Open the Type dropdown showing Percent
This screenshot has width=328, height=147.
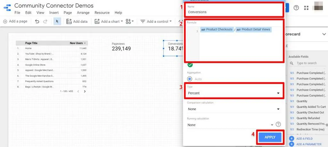click(x=234, y=93)
